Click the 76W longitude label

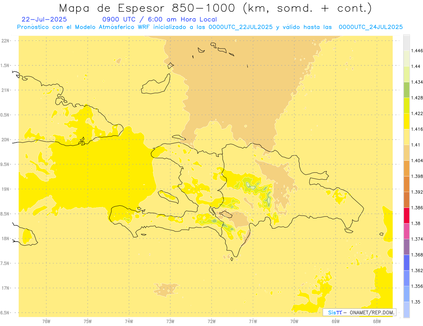[x=46, y=321]
